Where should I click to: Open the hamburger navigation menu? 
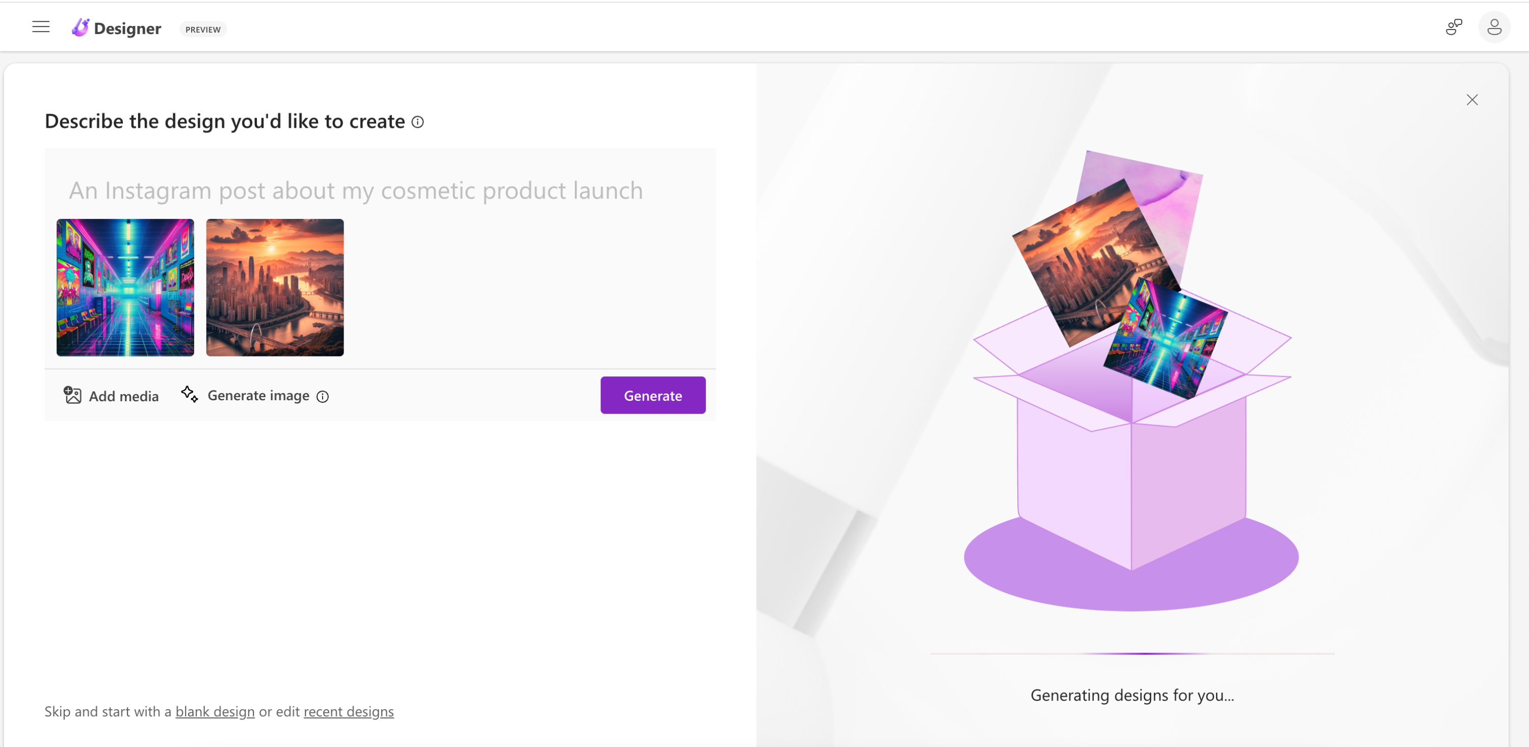point(41,26)
